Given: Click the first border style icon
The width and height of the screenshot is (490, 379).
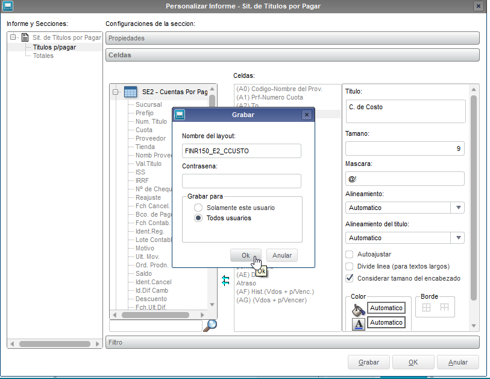Looking at the screenshot, I should (x=426, y=307).
